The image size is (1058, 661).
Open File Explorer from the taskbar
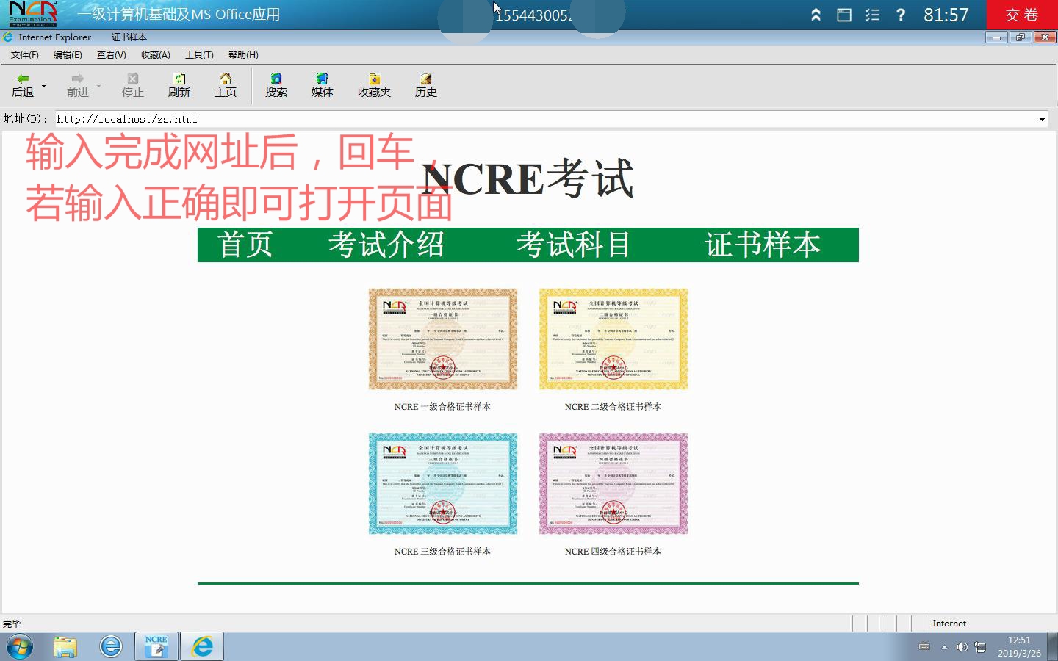[65, 647]
